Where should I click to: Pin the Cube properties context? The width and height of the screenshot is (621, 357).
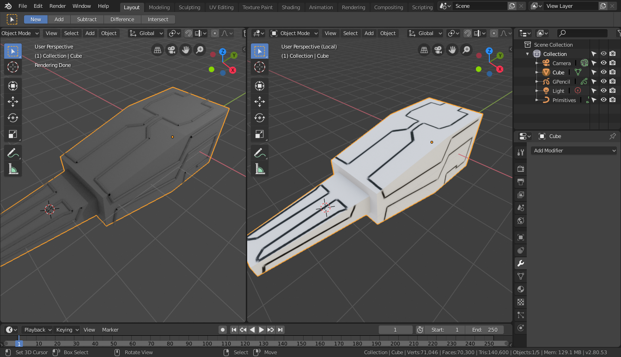613,136
